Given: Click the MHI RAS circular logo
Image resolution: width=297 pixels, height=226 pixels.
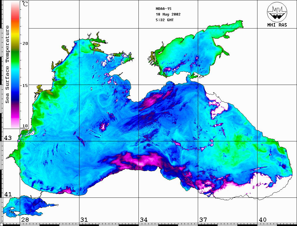Looking at the screenshot, I should point(277,12).
